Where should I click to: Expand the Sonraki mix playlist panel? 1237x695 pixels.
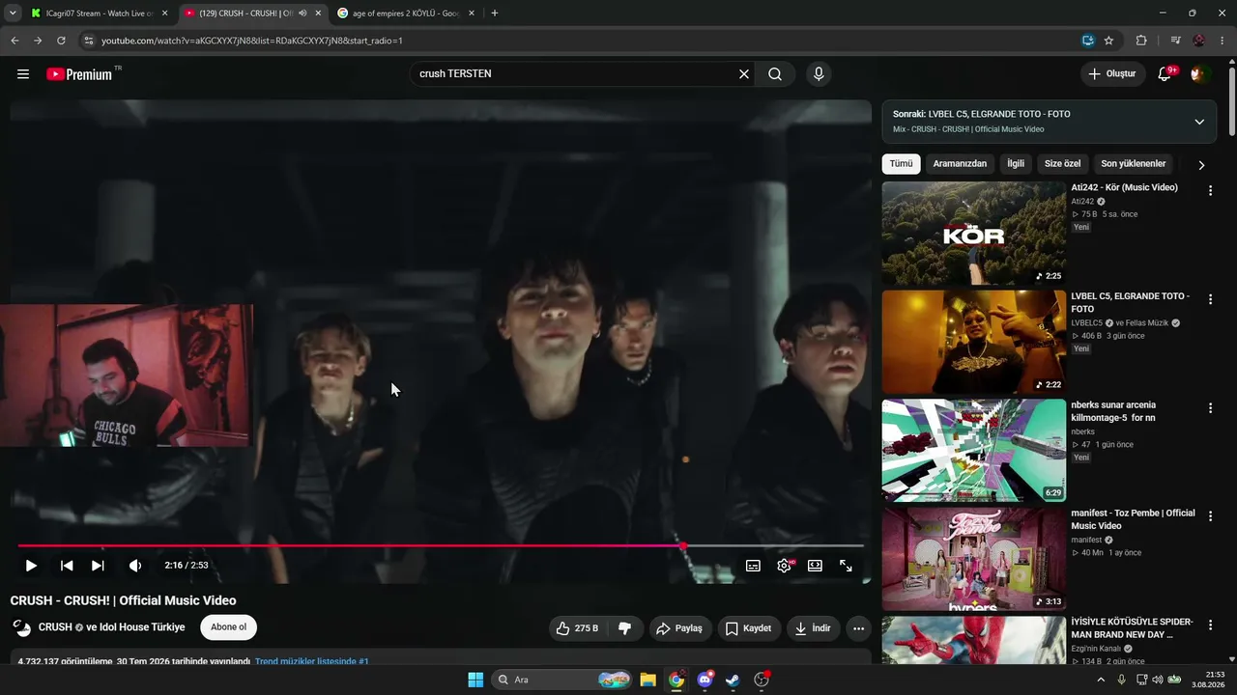click(1199, 122)
